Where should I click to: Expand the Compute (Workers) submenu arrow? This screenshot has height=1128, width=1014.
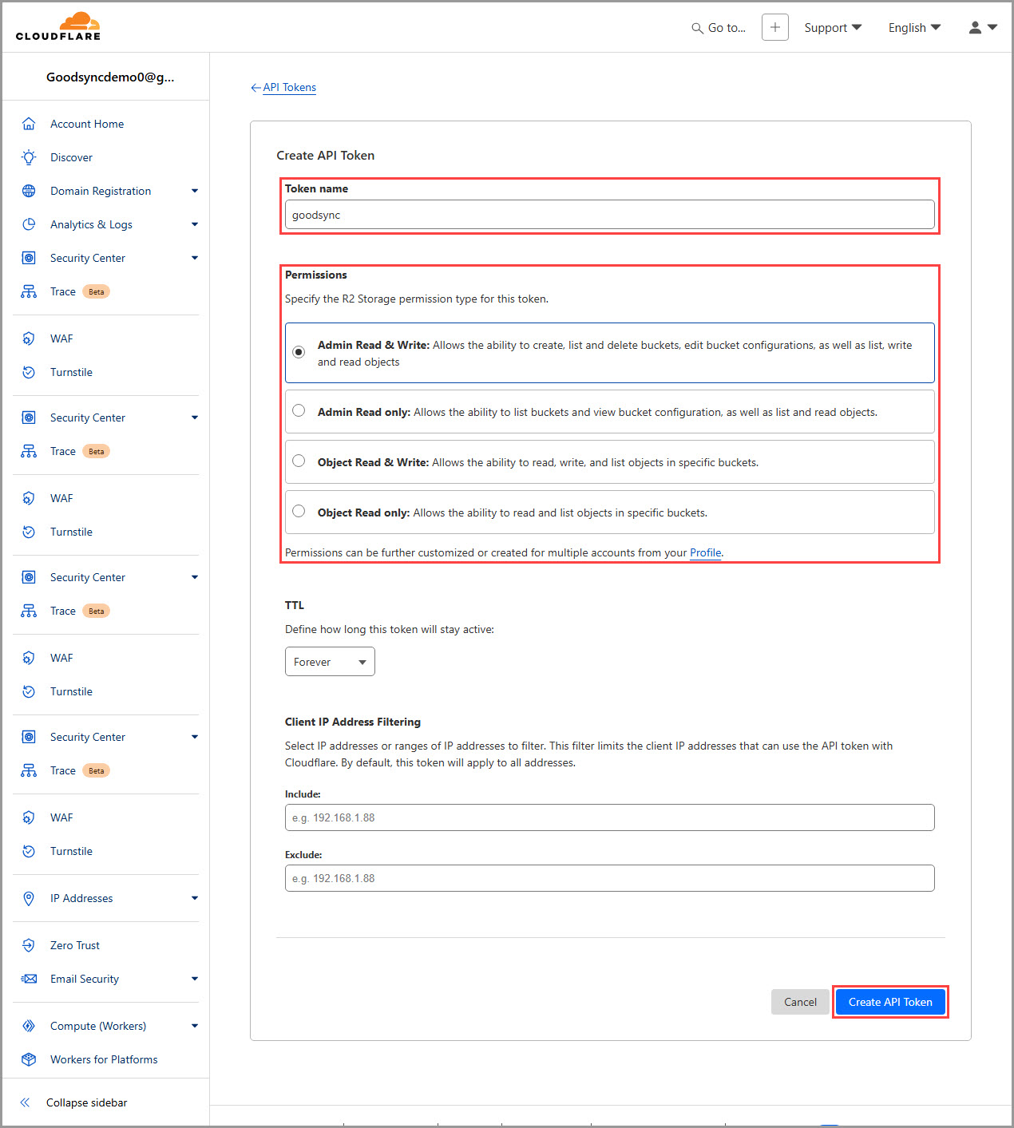click(x=195, y=1026)
